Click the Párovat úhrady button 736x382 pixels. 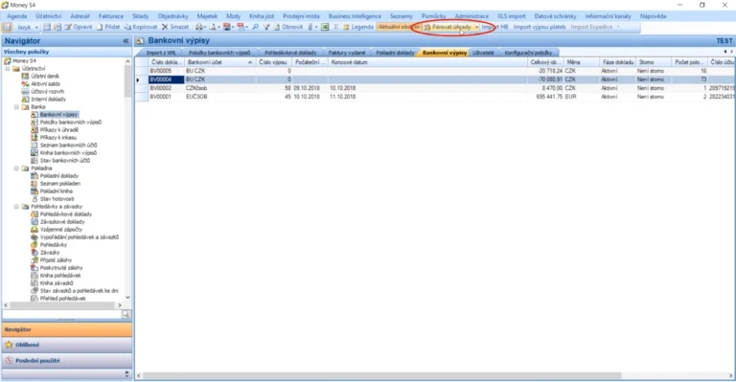pos(451,27)
